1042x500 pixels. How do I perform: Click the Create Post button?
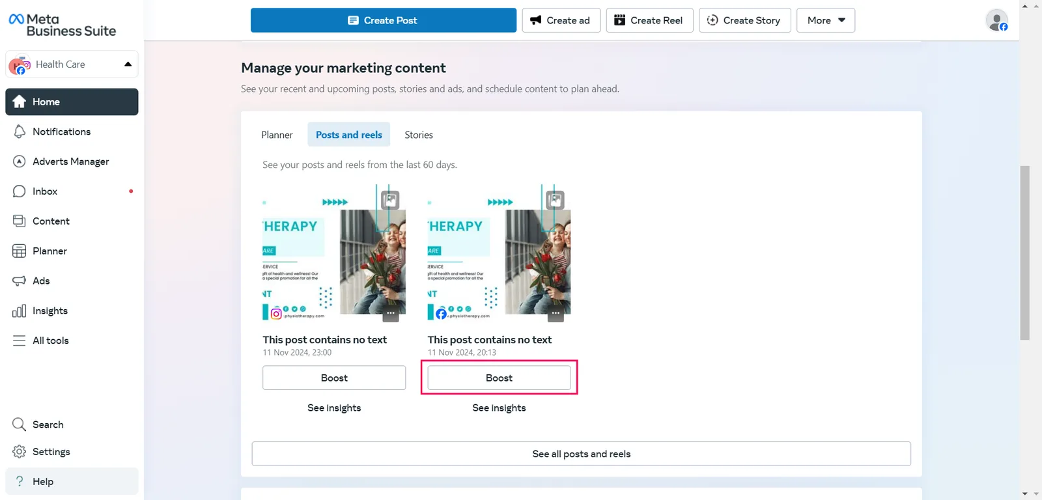(384, 20)
